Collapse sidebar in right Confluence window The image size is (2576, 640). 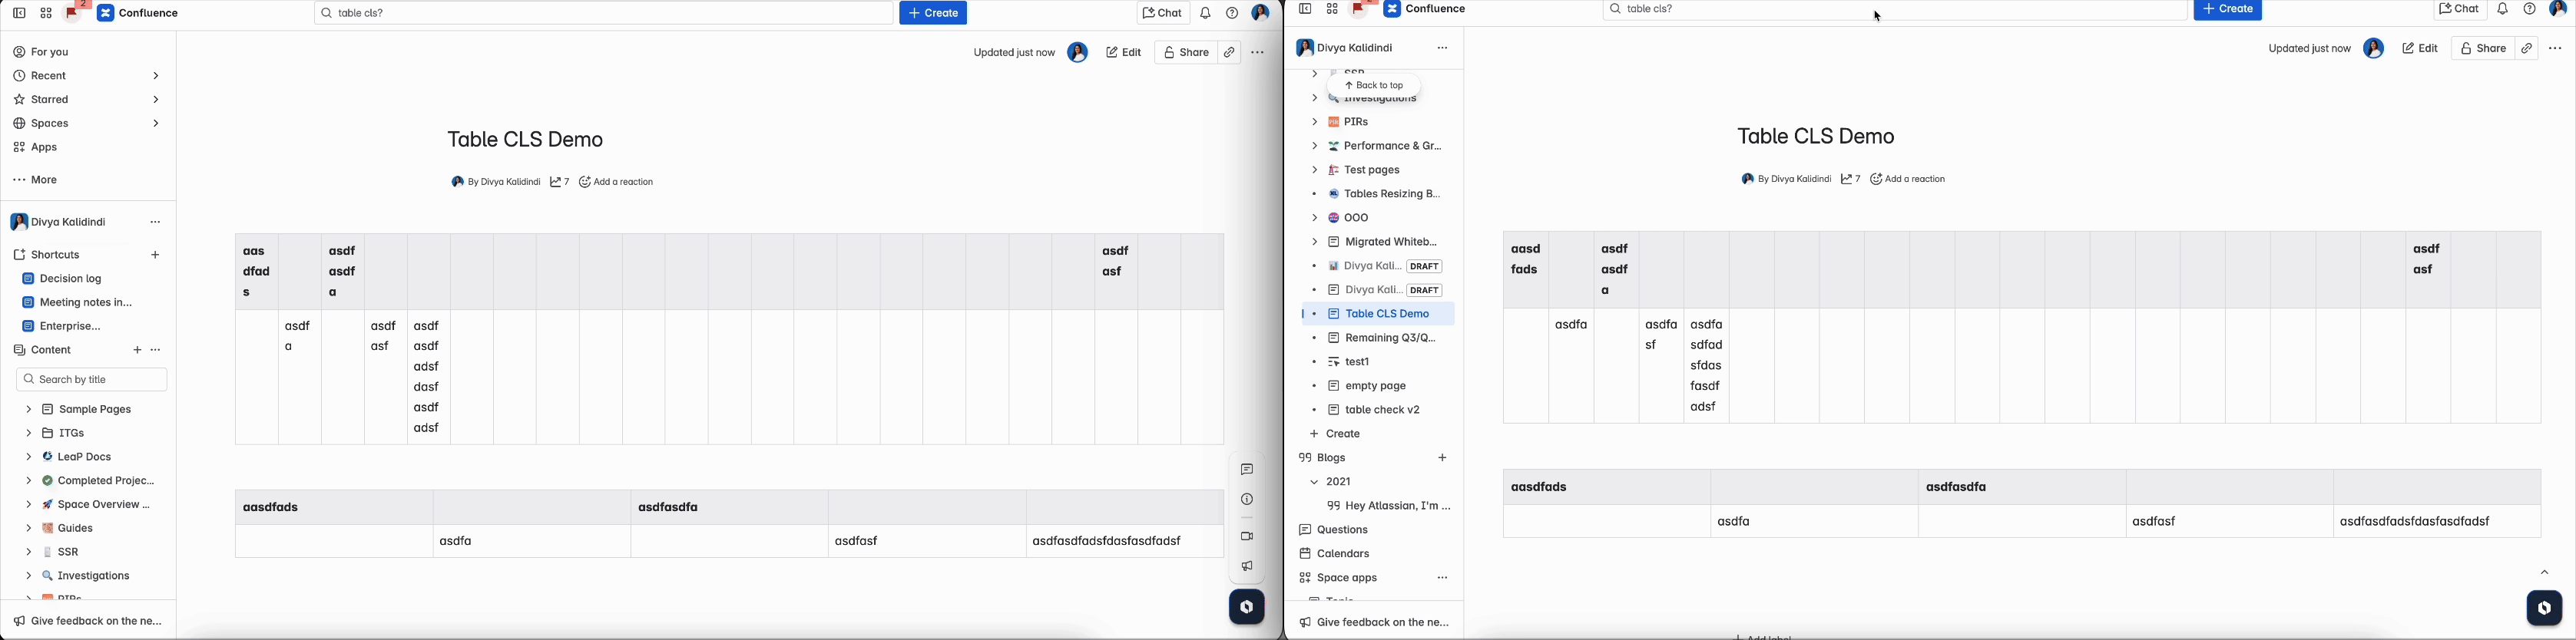1305,10
